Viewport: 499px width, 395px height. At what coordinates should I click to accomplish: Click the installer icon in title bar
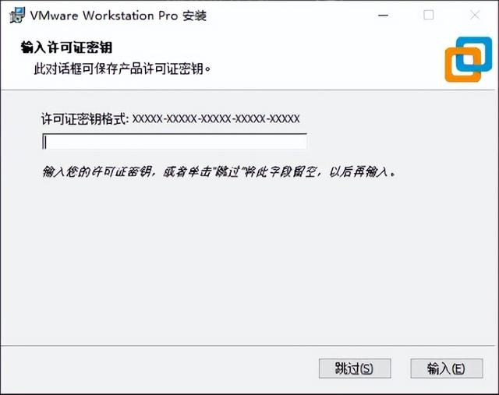pyautogui.click(x=17, y=16)
